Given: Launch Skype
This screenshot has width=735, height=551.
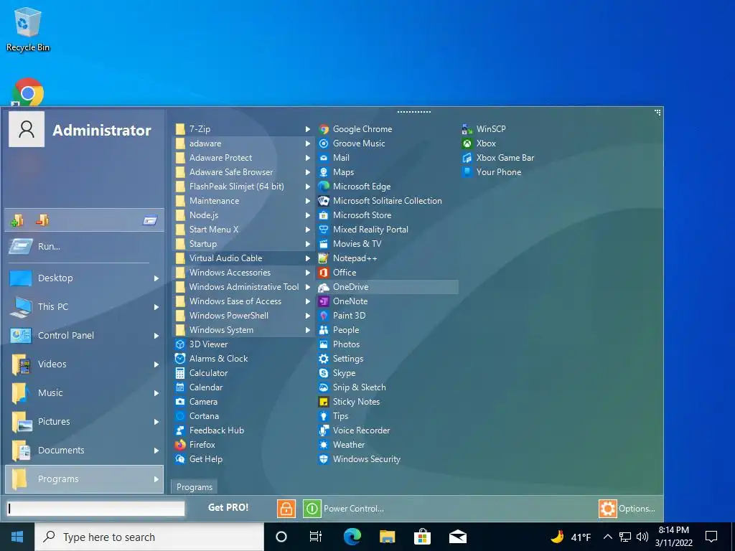Looking at the screenshot, I should pyautogui.click(x=337, y=373).
